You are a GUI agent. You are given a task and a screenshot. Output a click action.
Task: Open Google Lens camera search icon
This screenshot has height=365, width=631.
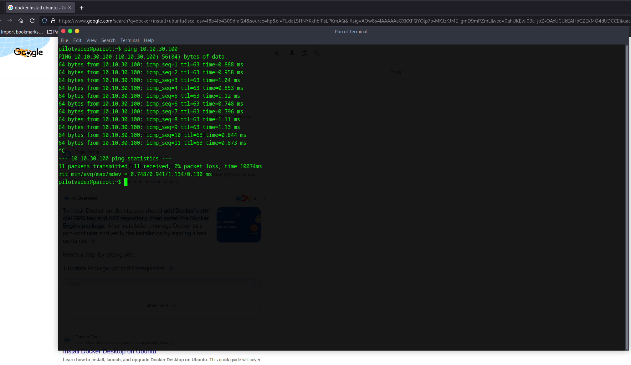pos(304,53)
